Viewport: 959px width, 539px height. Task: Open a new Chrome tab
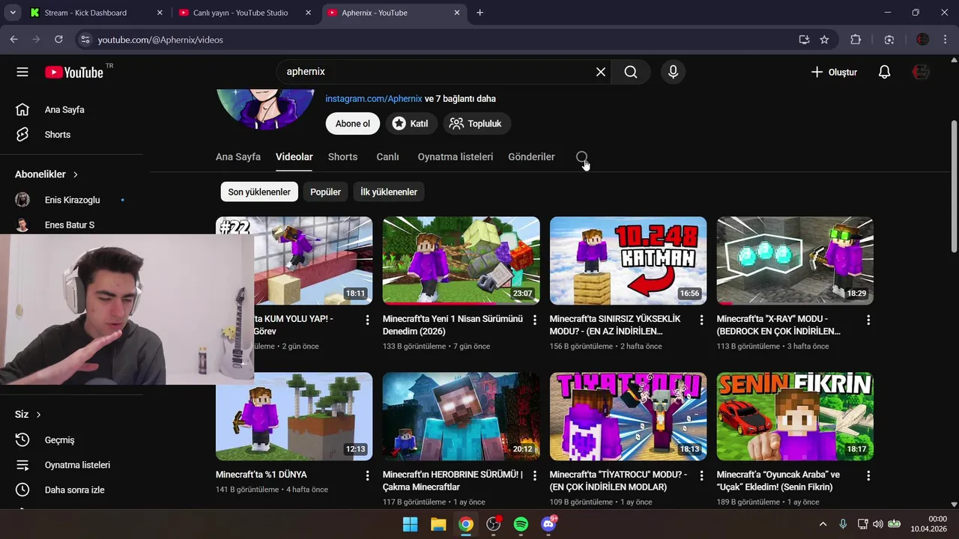(479, 13)
